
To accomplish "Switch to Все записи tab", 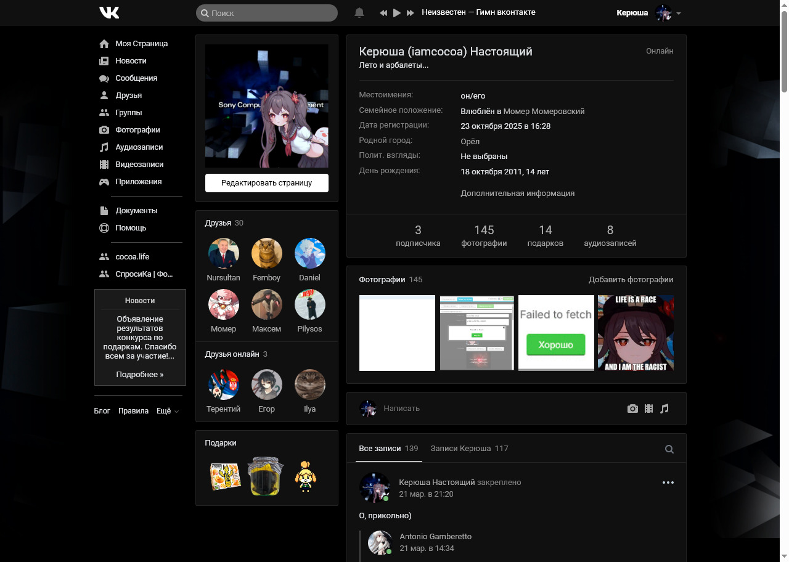I will click(389, 449).
